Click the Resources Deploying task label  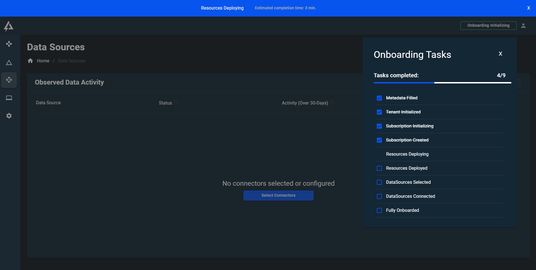[x=407, y=154]
